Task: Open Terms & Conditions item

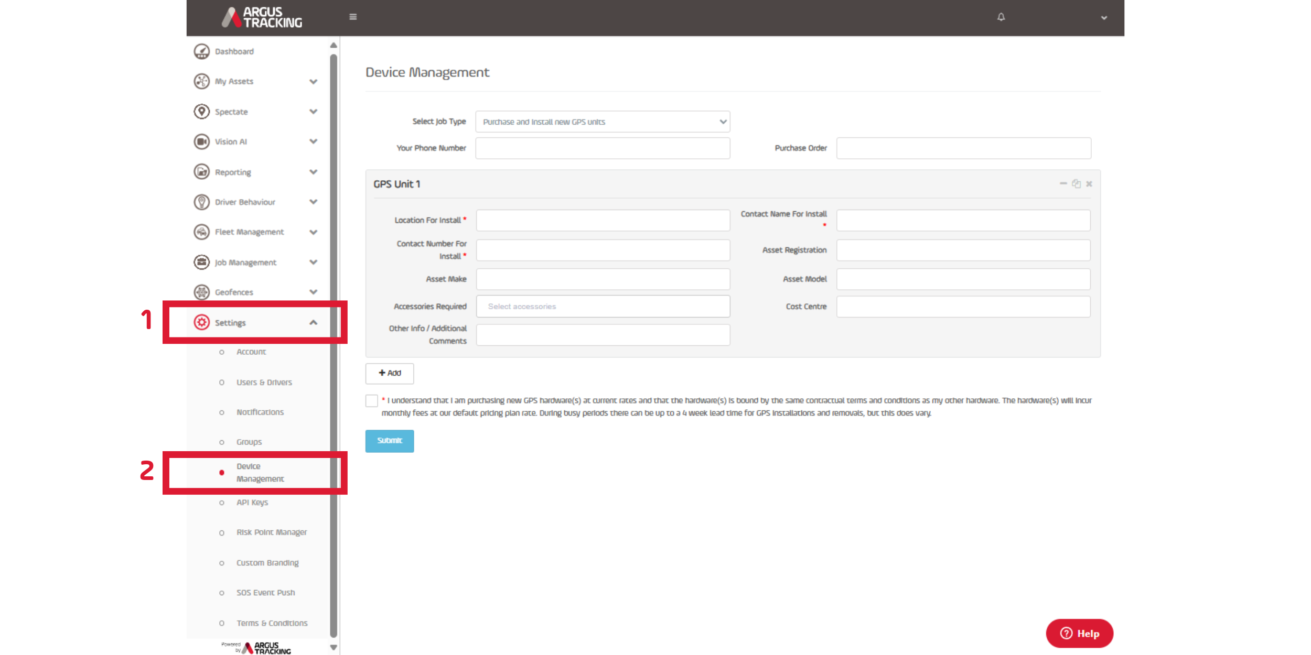Action: pyautogui.click(x=272, y=623)
